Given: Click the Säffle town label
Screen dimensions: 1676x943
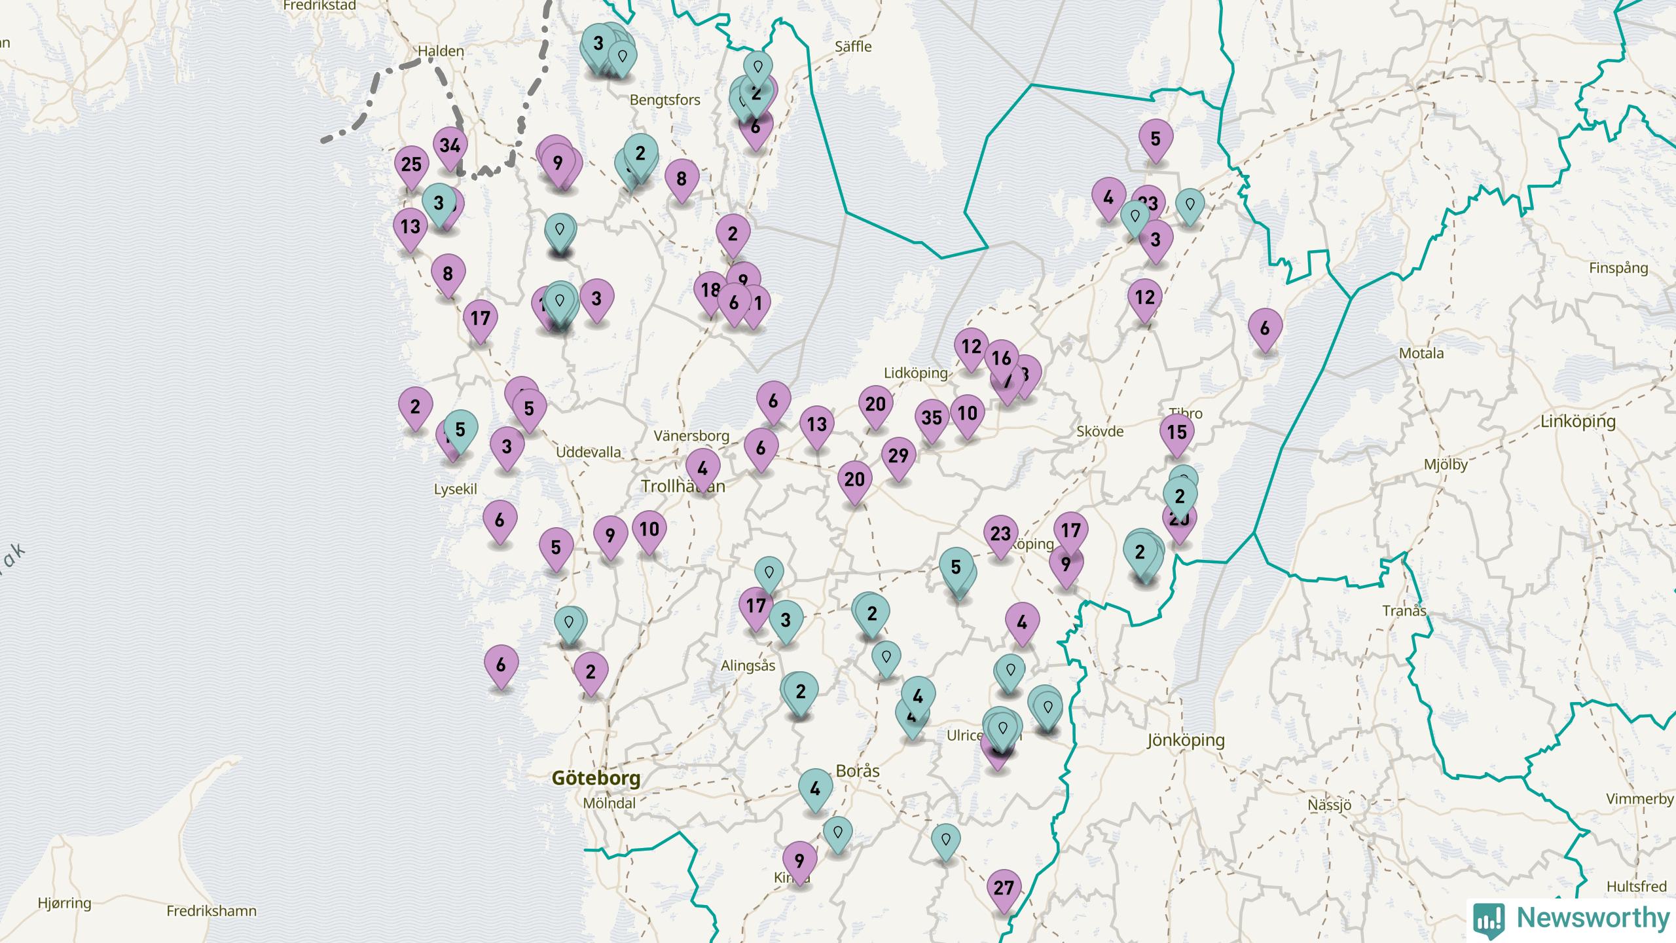Looking at the screenshot, I should click(853, 46).
